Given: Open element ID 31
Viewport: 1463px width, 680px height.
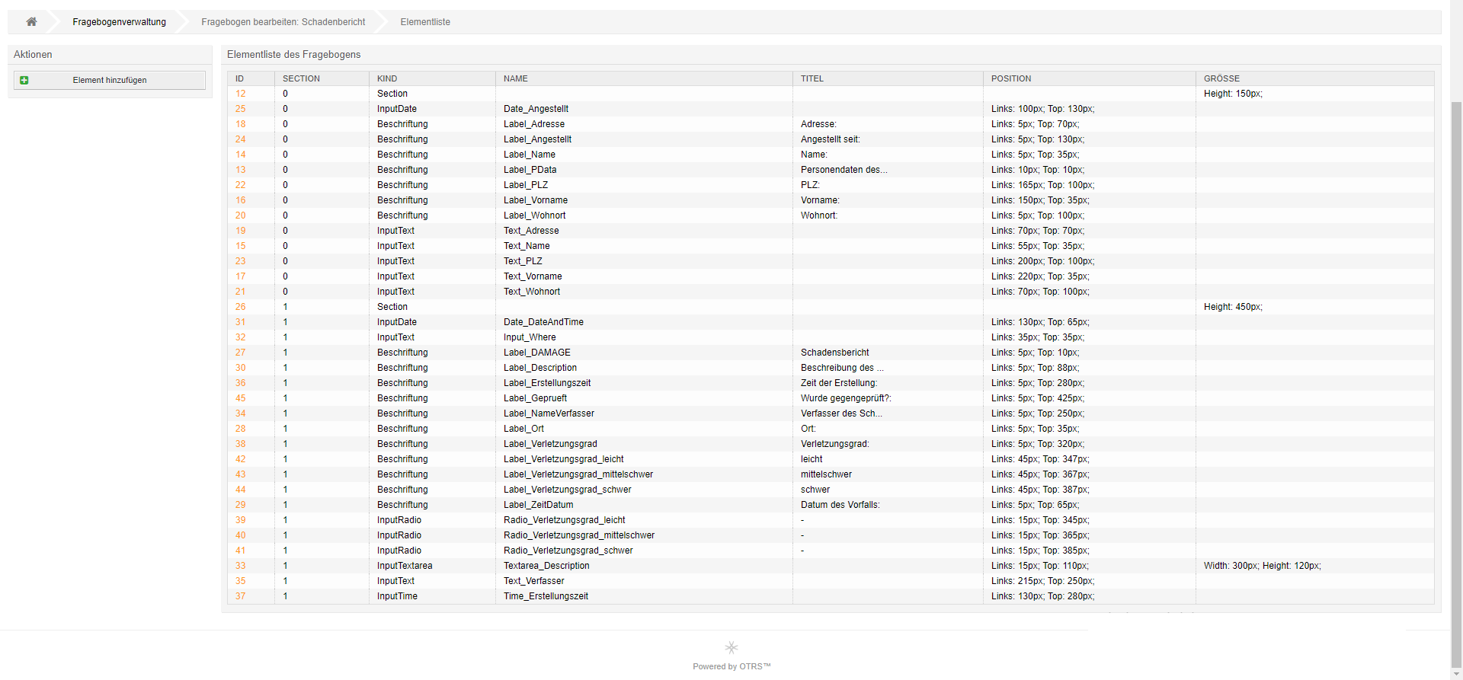Looking at the screenshot, I should 241,322.
